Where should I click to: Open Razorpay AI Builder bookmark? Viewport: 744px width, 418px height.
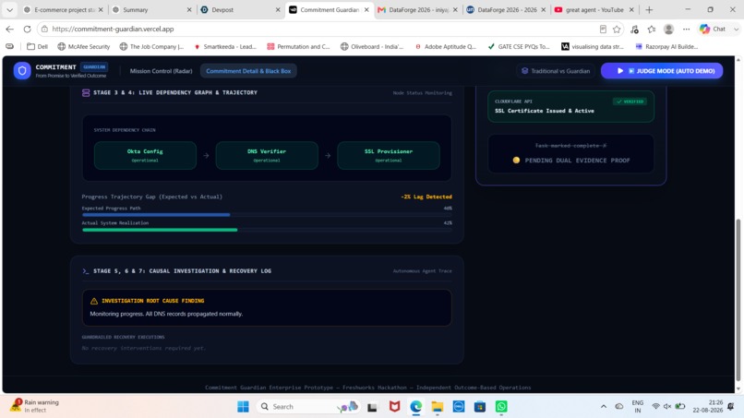(666, 46)
